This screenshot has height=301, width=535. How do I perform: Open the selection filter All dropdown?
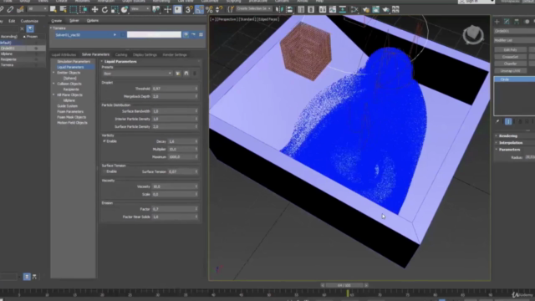[37, 9]
